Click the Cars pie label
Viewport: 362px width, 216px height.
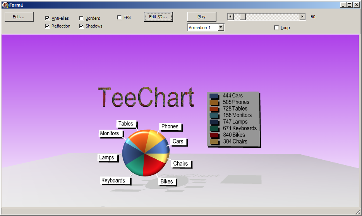click(x=178, y=141)
